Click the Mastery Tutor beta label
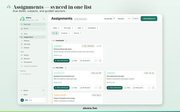The width and height of the screenshot is (180, 112). pyautogui.click(x=32, y=20)
